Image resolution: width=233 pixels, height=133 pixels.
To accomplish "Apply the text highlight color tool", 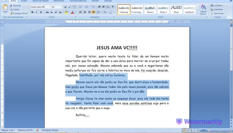I will [x=66, y=12].
